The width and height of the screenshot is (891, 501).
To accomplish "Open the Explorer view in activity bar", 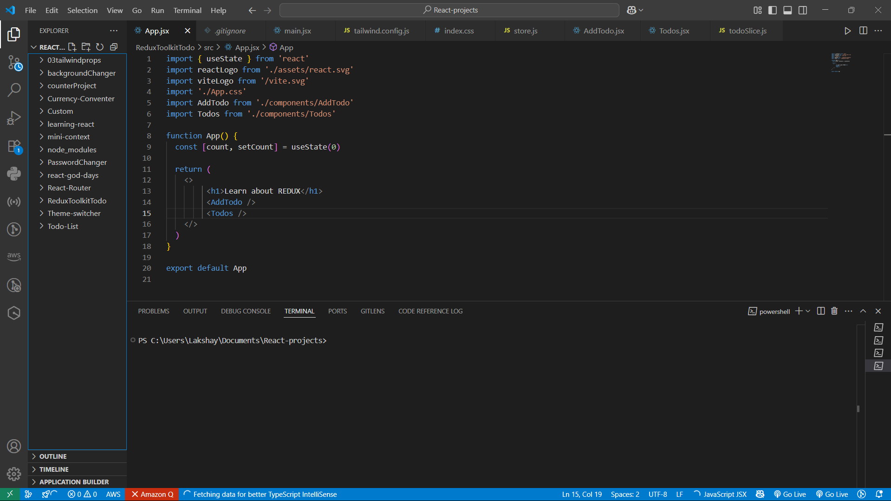I will 14,34.
